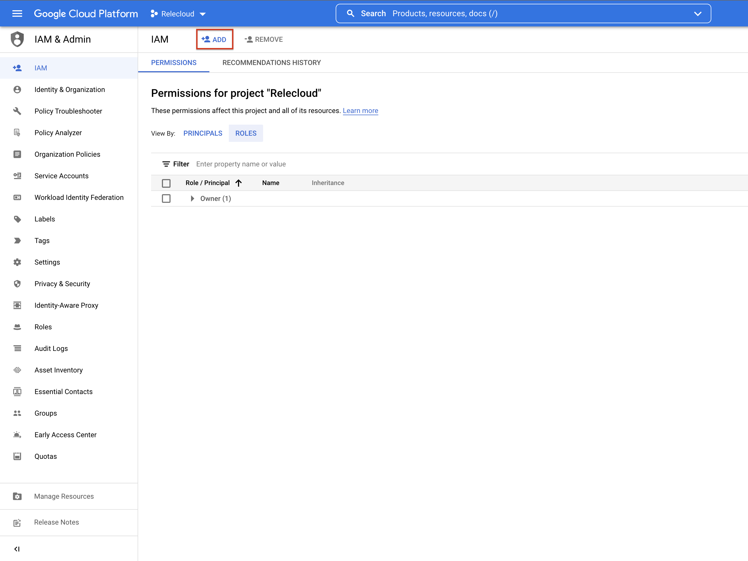Click the REMOVE principal button
Viewport: 748px width, 561px height.
coord(264,40)
